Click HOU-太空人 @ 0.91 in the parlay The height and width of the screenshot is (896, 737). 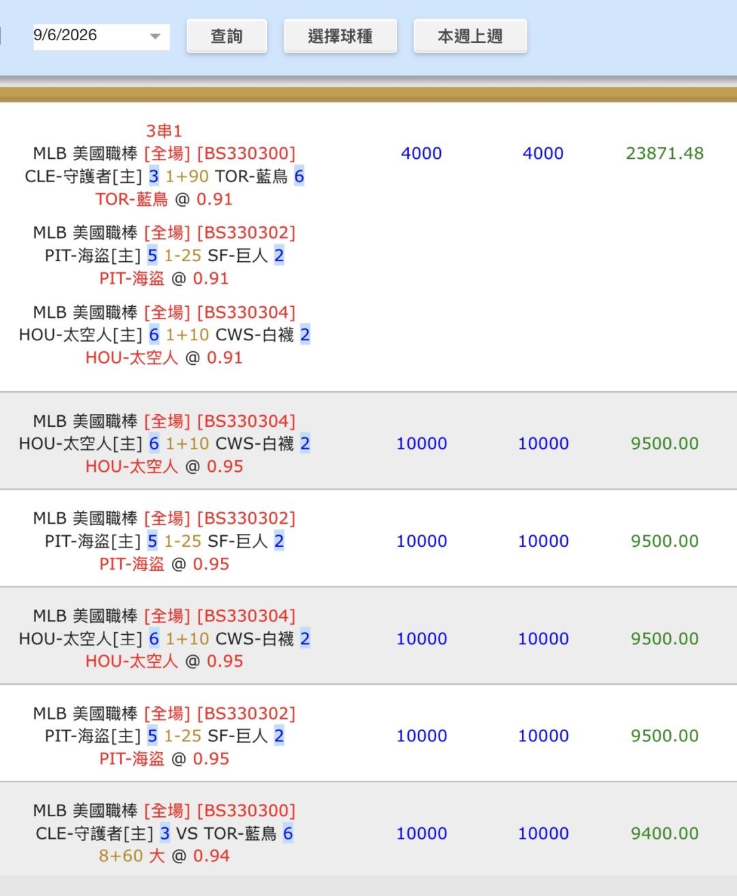[x=164, y=357]
